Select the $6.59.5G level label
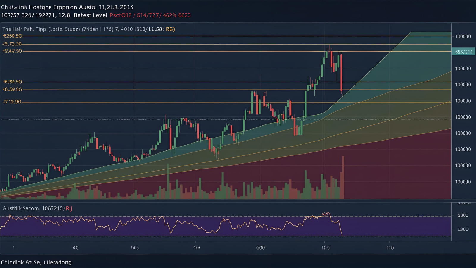This screenshot has height=268, width=476. click(x=12, y=89)
